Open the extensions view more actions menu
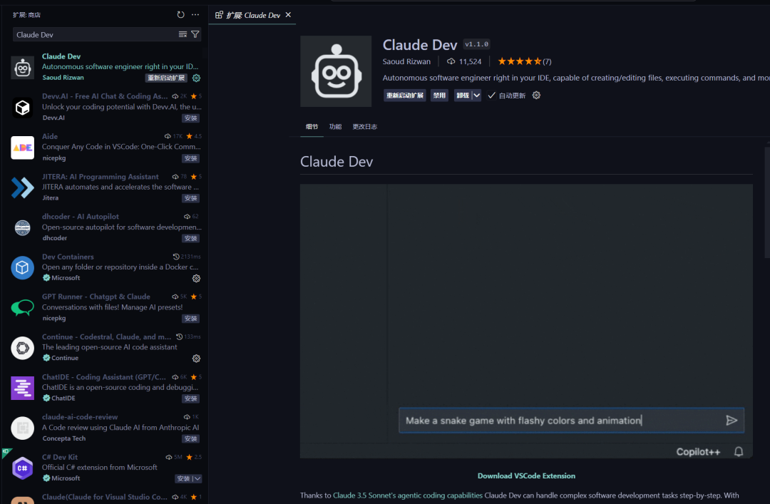 195,15
